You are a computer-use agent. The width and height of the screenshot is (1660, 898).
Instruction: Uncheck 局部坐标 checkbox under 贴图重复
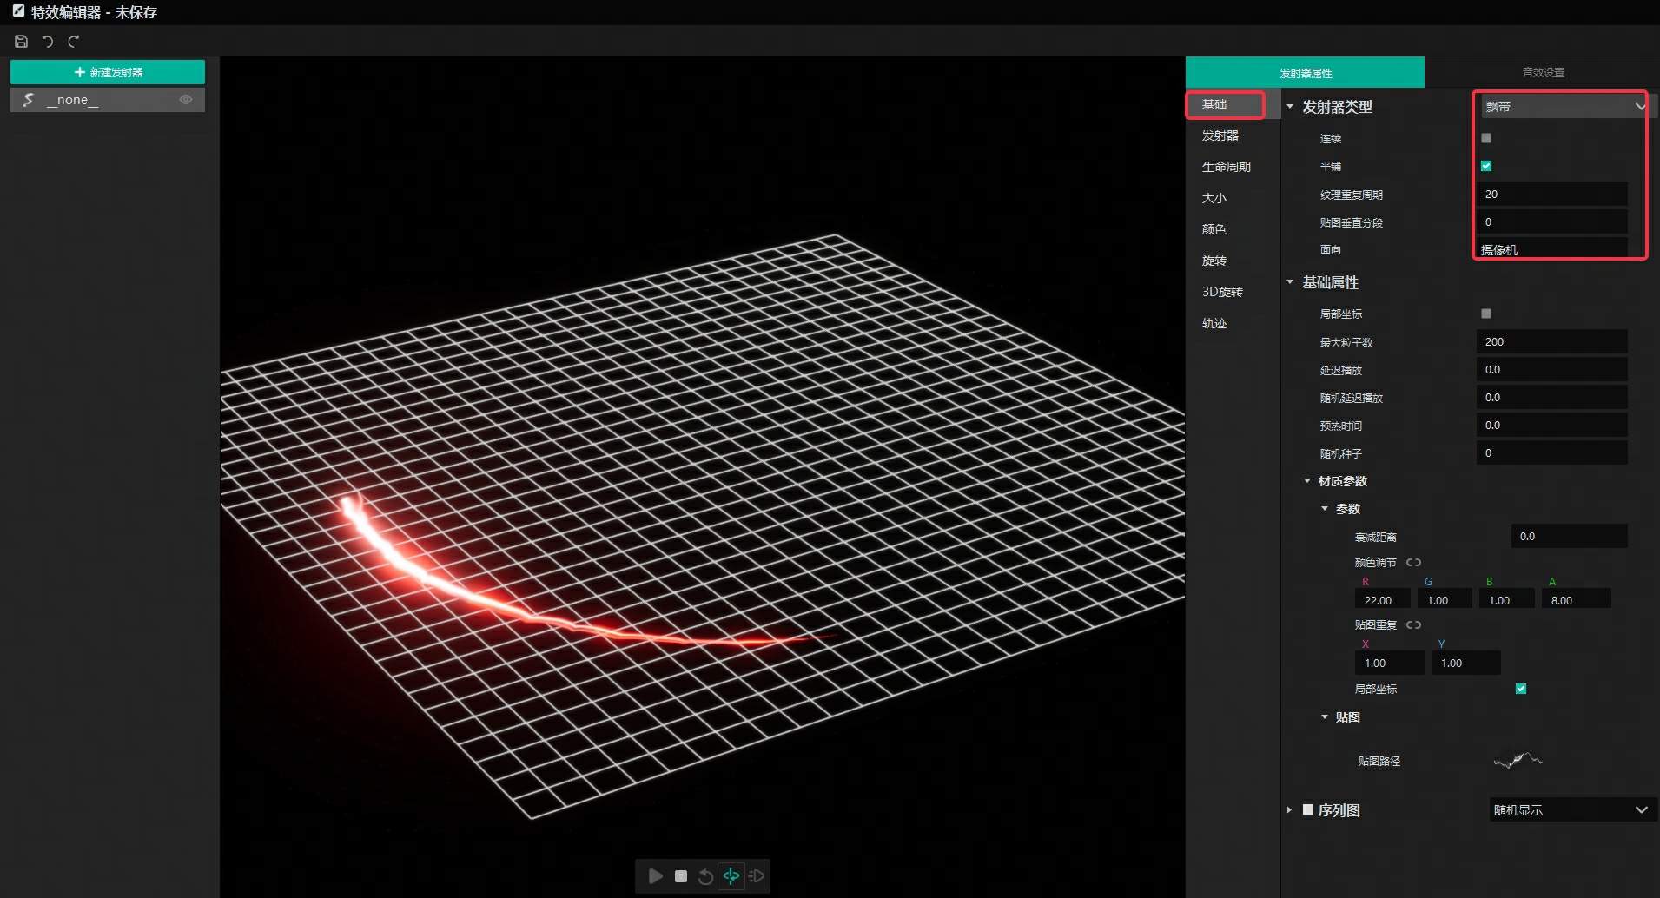[1521, 689]
